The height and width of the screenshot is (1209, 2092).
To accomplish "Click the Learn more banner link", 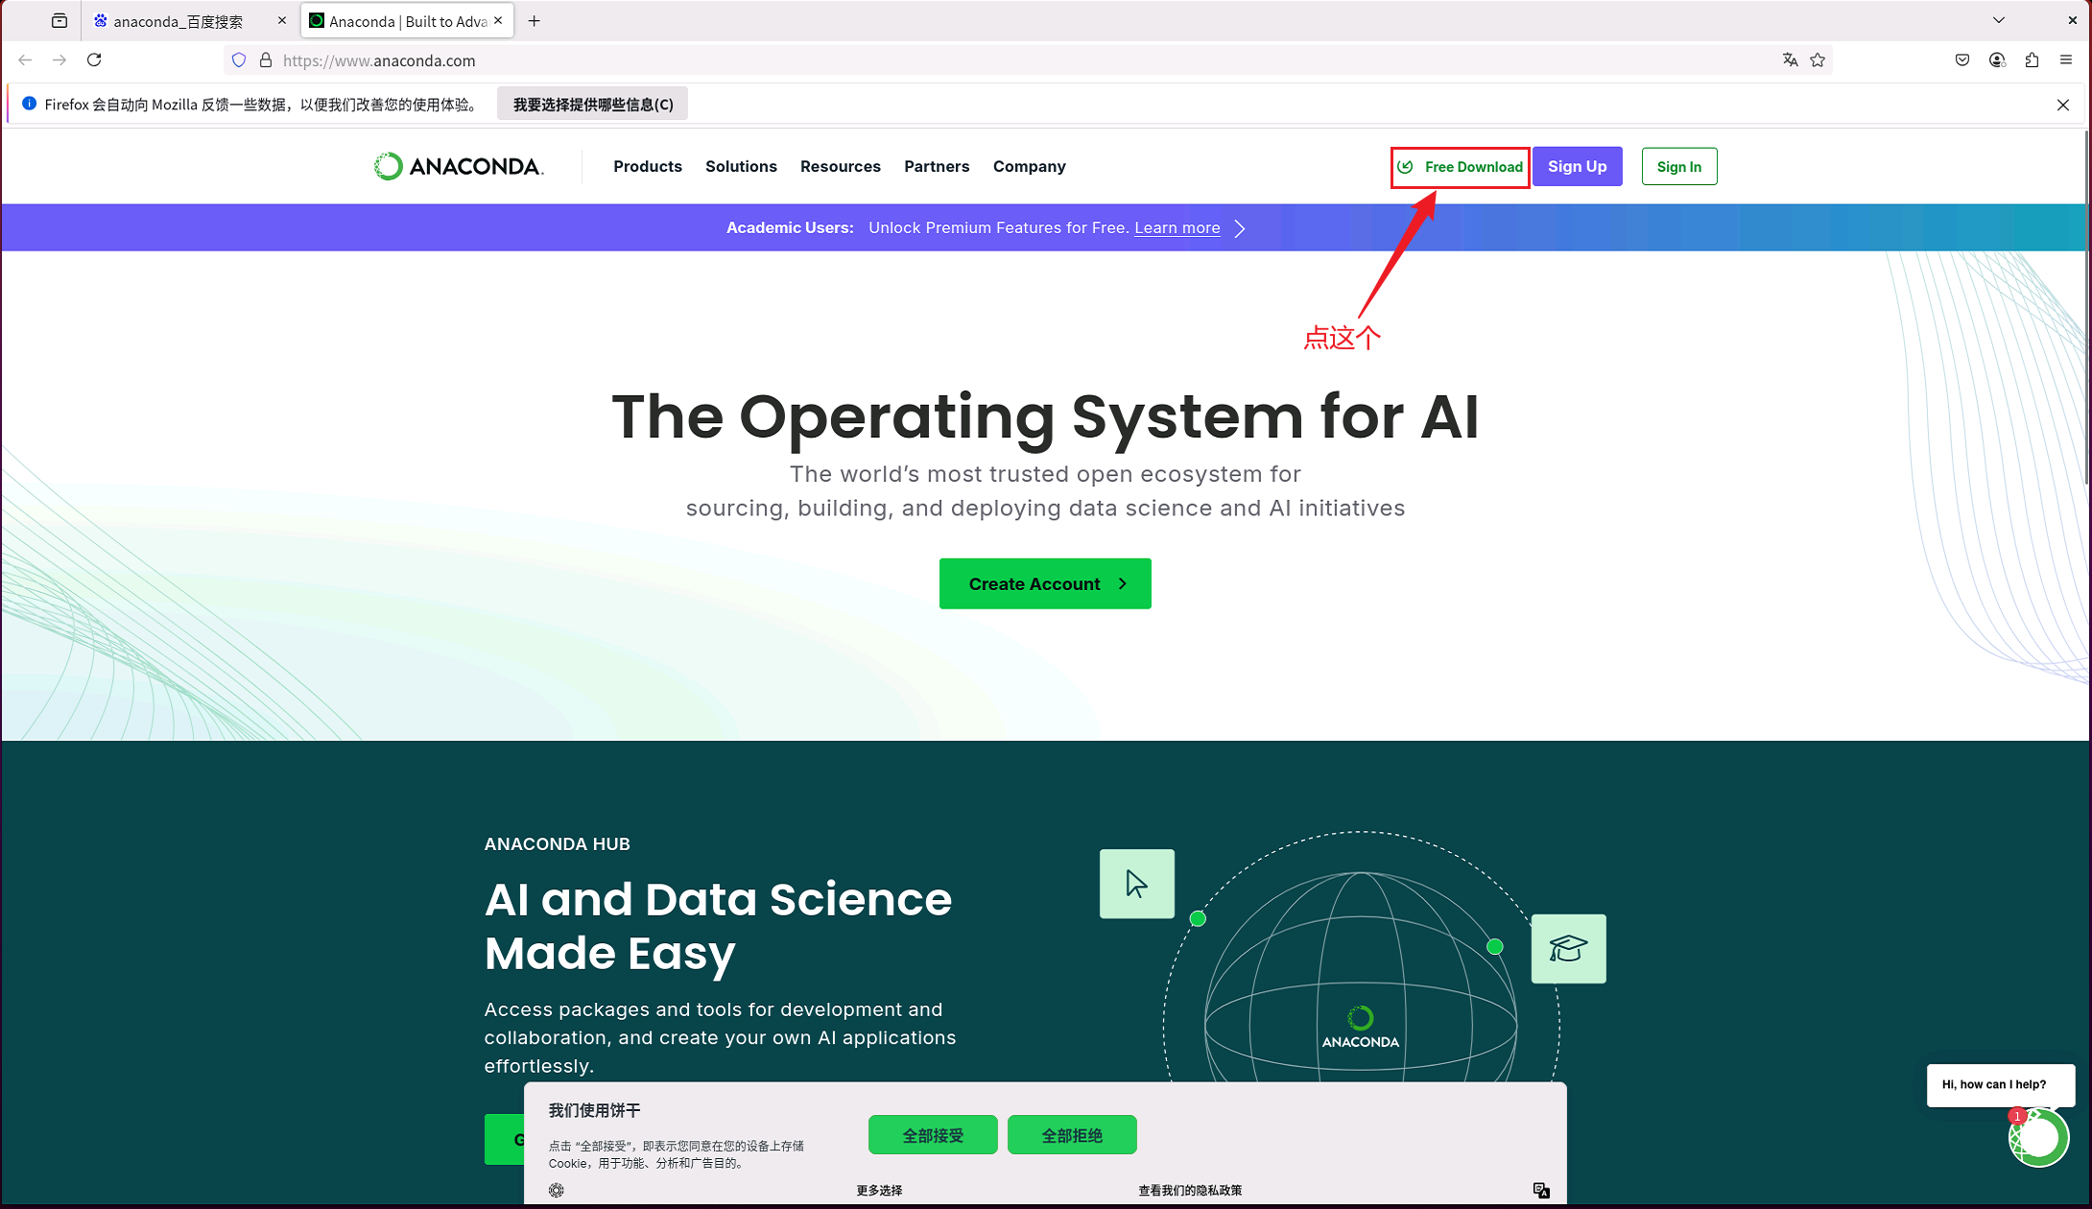I will pos(1177,228).
